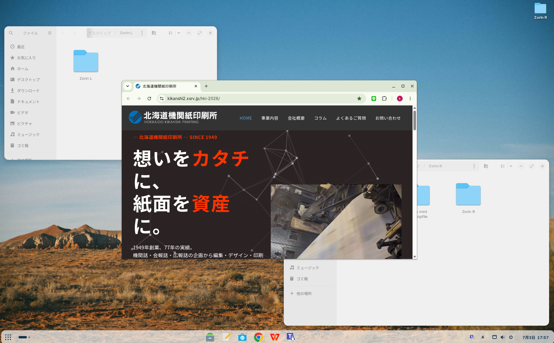554x343 pixels.
Task: Open デスクトップ in the file manager sidebar
Action: click(30, 80)
